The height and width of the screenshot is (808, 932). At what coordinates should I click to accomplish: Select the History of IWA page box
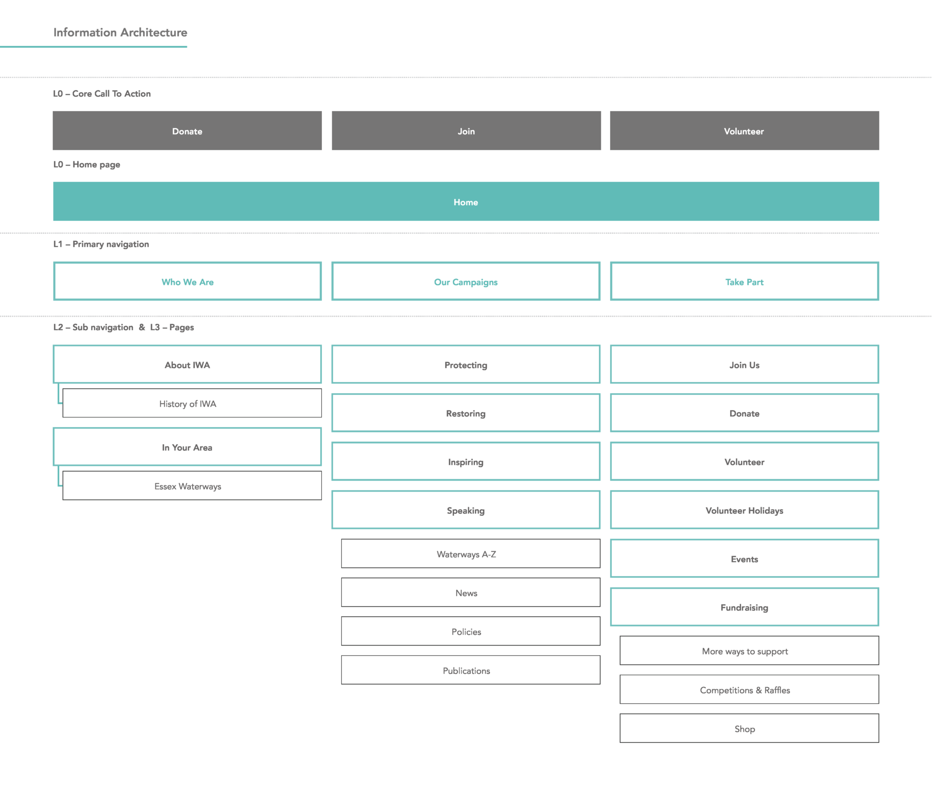tap(192, 403)
